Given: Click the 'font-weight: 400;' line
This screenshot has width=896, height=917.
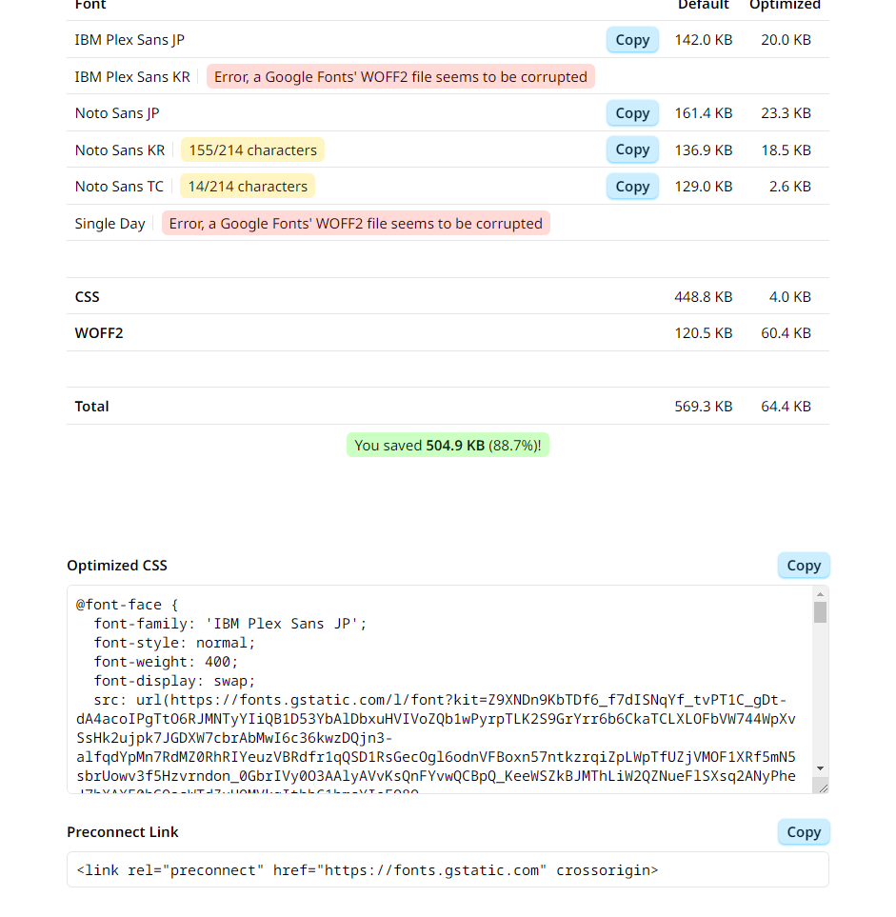Looking at the screenshot, I should click(166, 662).
